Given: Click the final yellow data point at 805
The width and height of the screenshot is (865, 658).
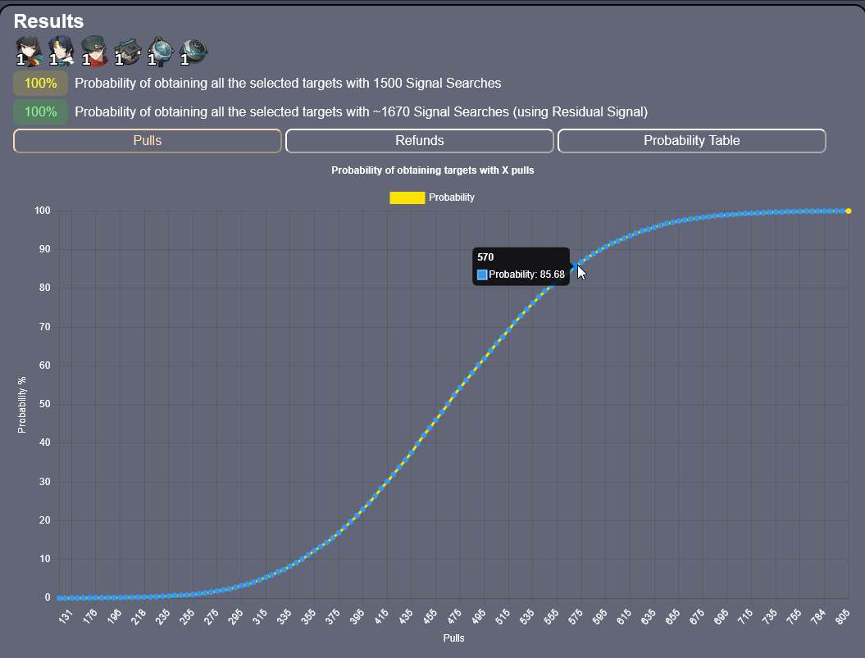Looking at the screenshot, I should coord(849,211).
